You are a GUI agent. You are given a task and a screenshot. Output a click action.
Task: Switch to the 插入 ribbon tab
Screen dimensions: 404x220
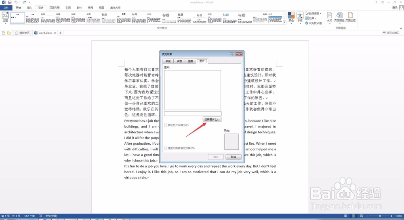tap(29, 8)
